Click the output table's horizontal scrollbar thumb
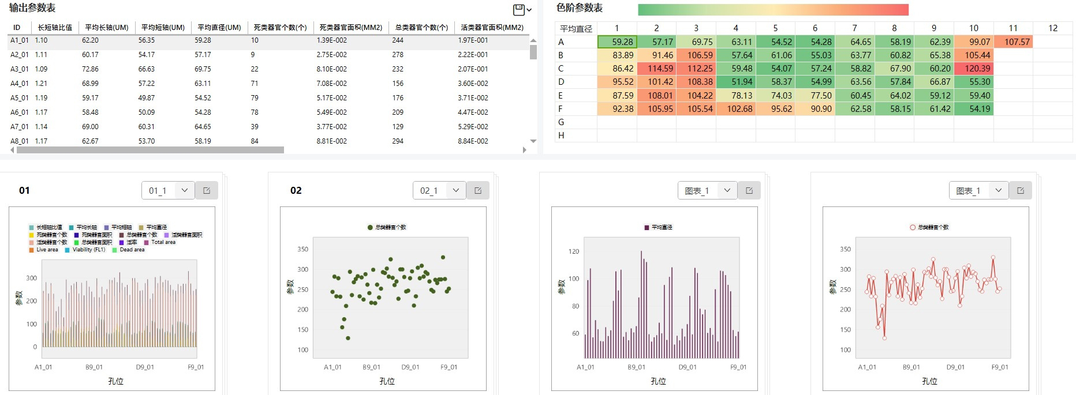Viewport: 1076px width, 395px height. click(x=150, y=150)
